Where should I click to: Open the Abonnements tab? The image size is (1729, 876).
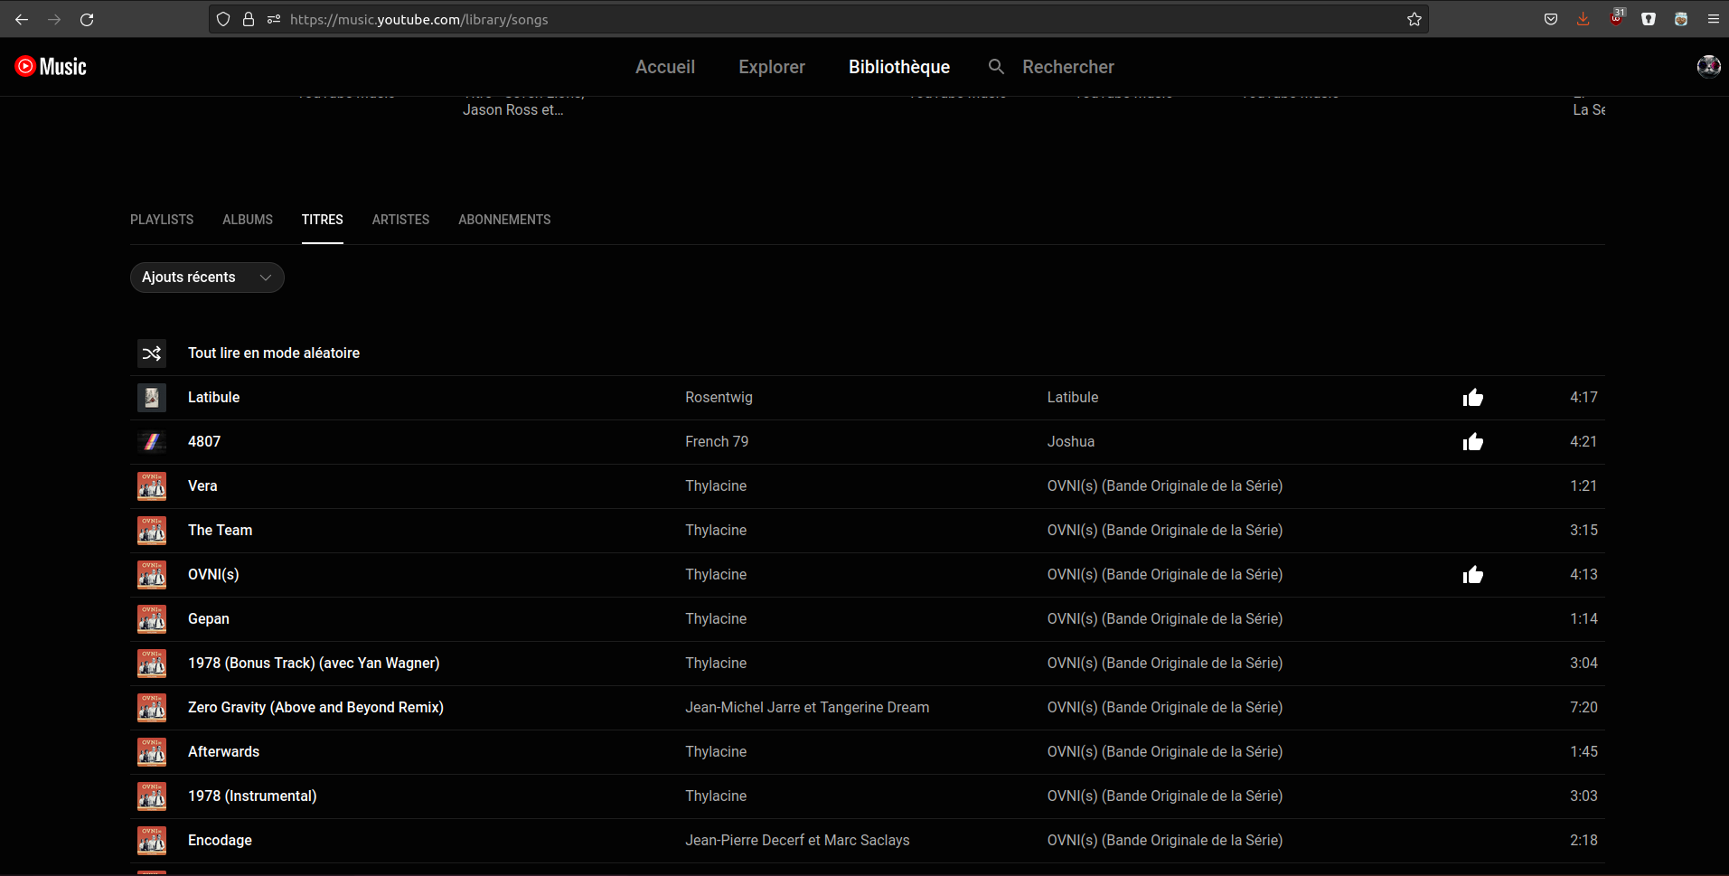point(504,220)
